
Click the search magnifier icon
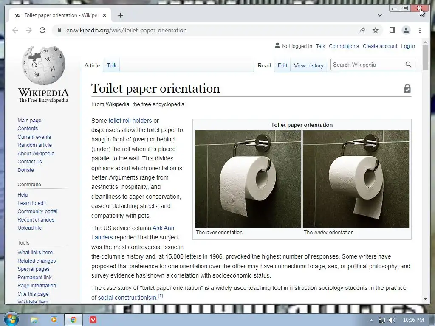[x=408, y=65]
